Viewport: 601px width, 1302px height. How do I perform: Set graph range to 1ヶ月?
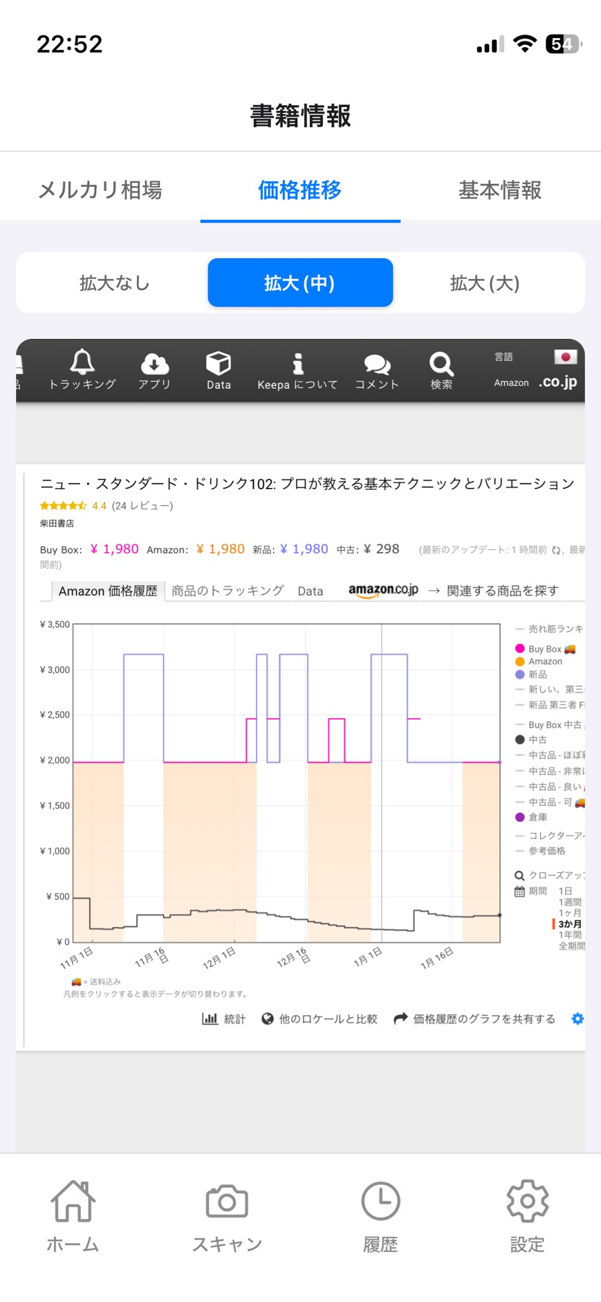(x=570, y=913)
